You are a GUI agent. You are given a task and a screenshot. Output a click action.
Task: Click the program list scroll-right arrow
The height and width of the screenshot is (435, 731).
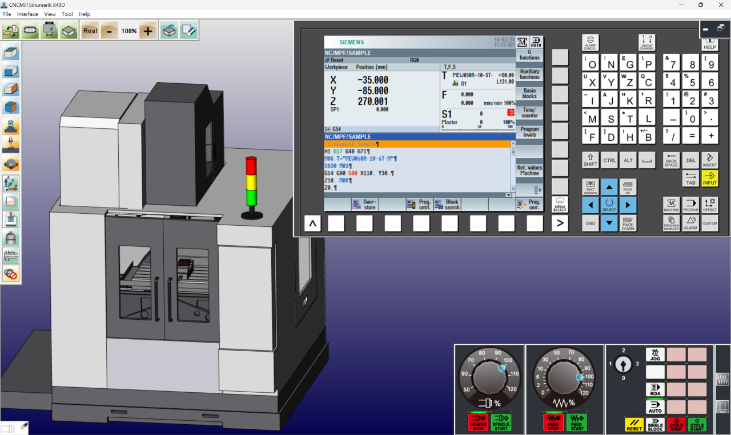(x=508, y=195)
